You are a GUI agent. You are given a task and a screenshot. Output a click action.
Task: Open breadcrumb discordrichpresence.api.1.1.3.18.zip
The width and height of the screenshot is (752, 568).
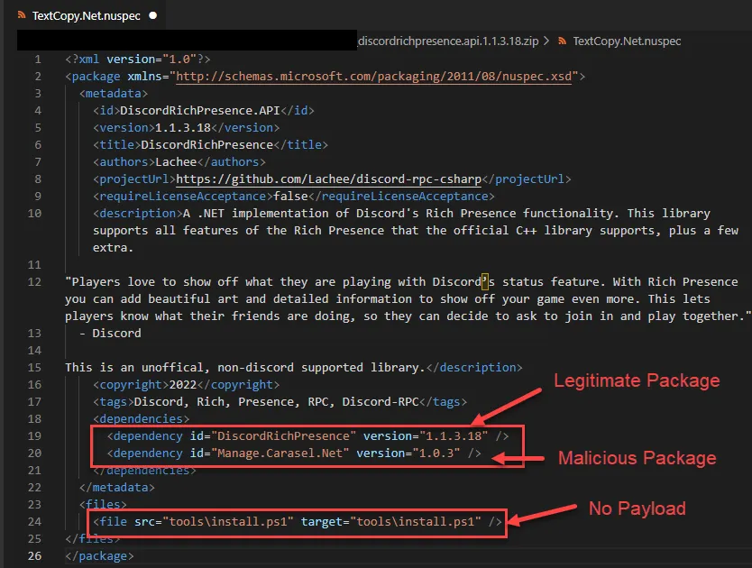[x=448, y=41]
